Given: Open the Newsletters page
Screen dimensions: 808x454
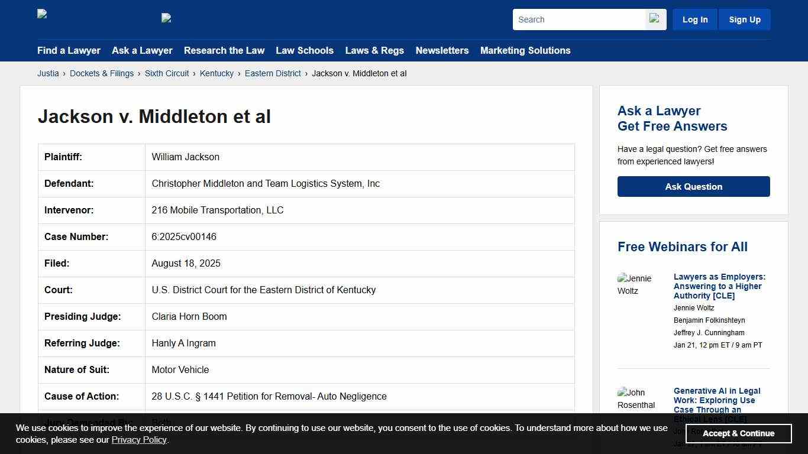Looking at the screenshot, I should point(442,51).
